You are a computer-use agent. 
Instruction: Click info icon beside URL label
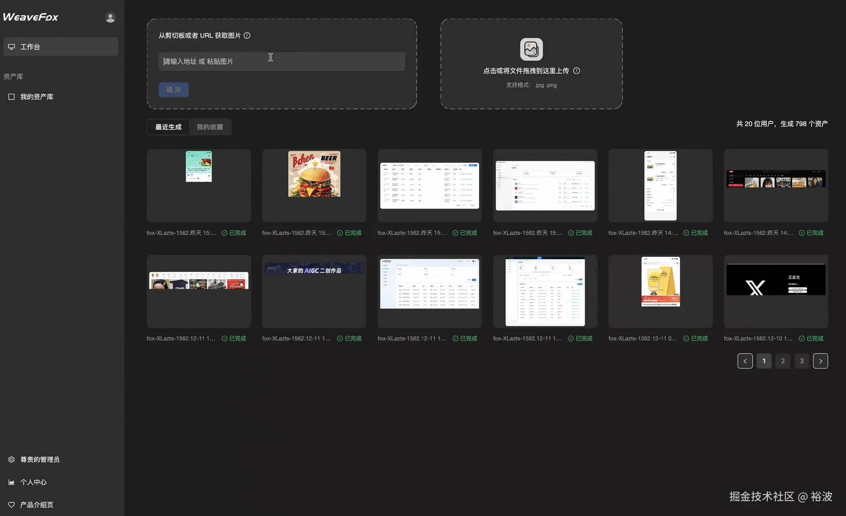(x=247, y=36)
